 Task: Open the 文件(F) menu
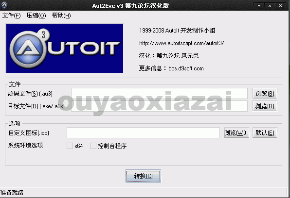pos(12,16)
